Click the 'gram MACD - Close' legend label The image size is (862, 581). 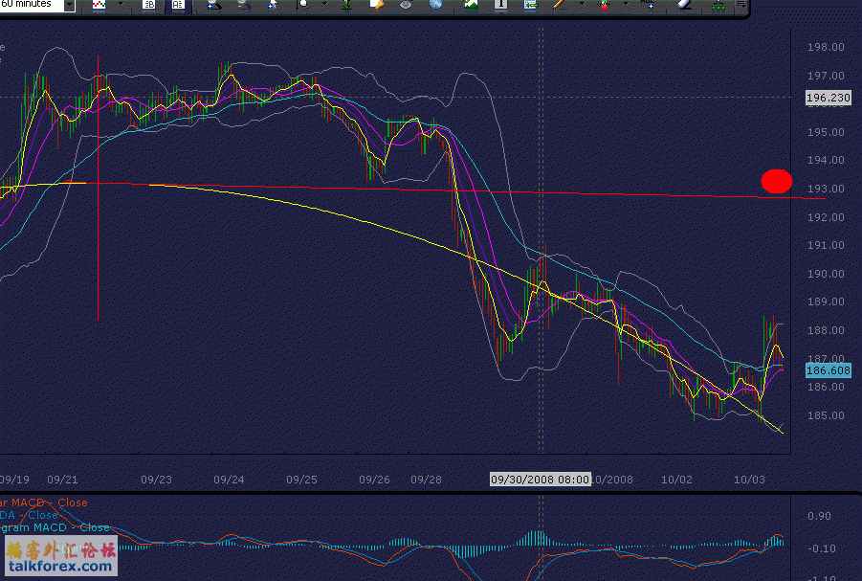tap(55, 527)
